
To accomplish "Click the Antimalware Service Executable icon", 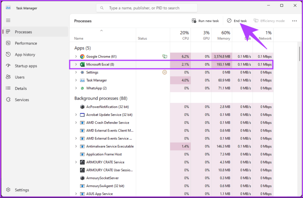I will pos(82,146).
